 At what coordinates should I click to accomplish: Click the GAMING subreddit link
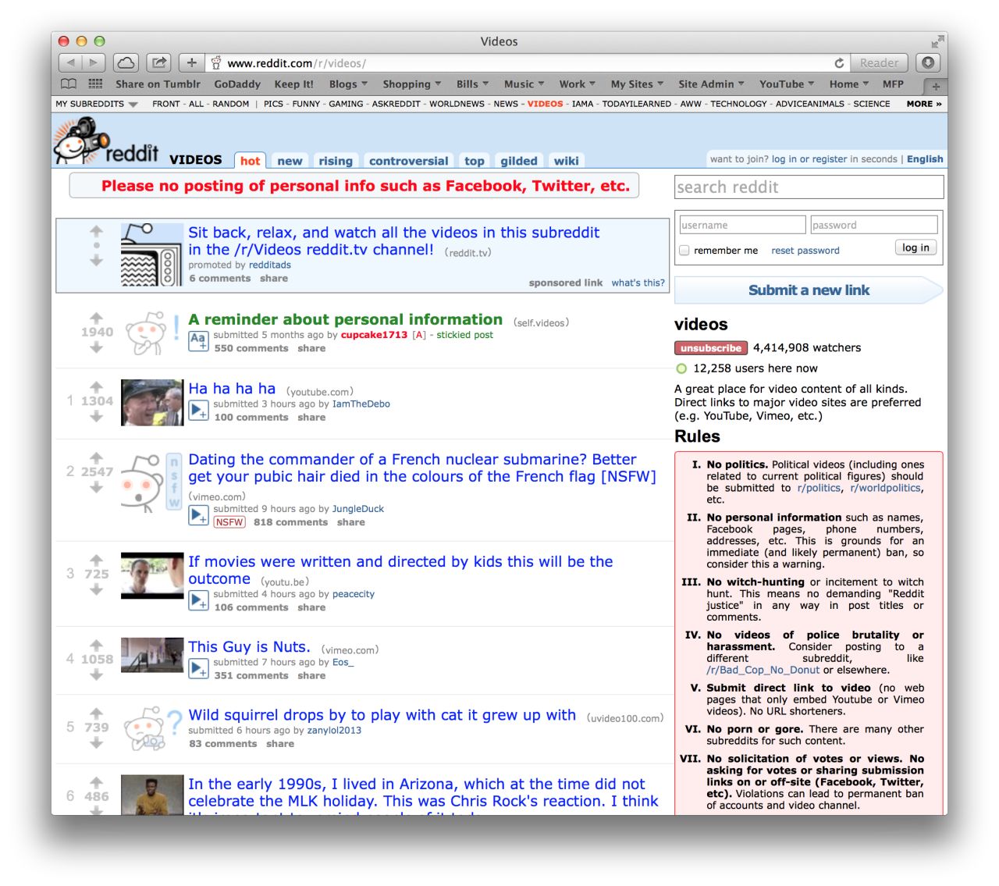point(346,104)
